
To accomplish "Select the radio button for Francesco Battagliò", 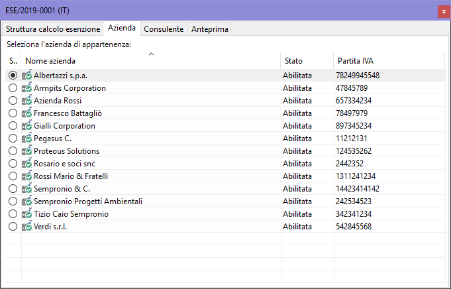I will pos(13,113).
